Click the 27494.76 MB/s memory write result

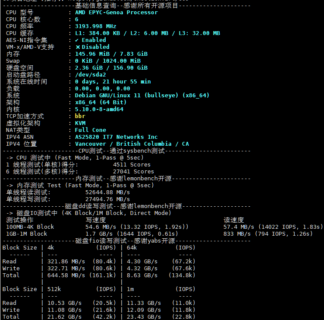[107, 199]
